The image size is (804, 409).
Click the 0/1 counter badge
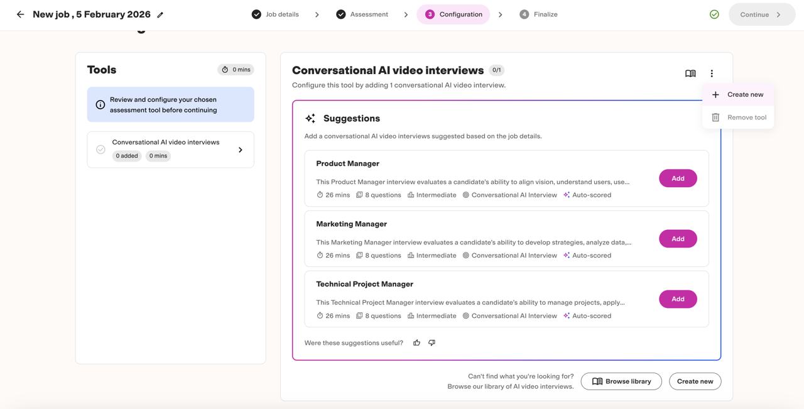click(496, 70)
